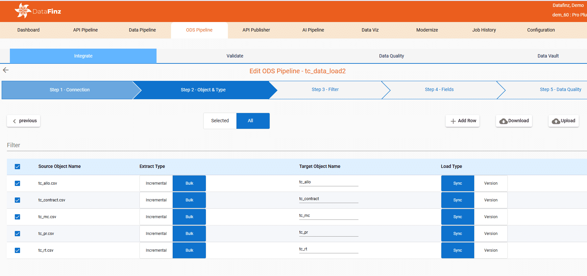
Task: Click the plus icon for Add Row
Action: pyautogui.click(x=453, y=121)
